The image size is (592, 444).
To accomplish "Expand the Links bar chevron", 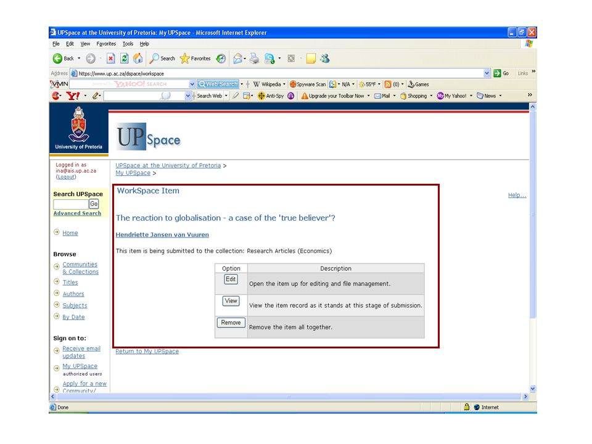I will pos(533,71).
